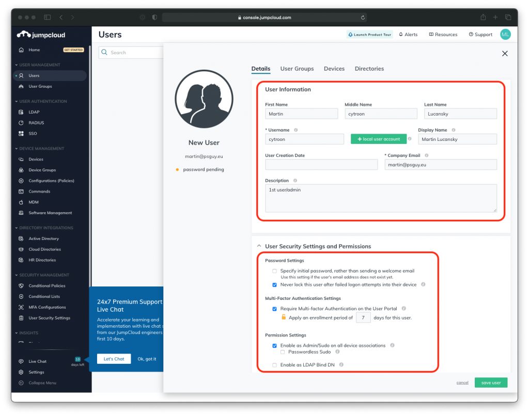Click the browser page reload icon
This screenshot has height=416, width=529.
pyautogui.click(x=363, y=18)
